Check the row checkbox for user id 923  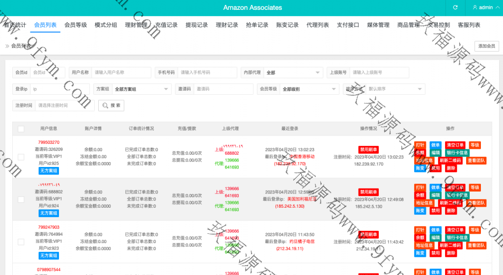coord(21,242)
